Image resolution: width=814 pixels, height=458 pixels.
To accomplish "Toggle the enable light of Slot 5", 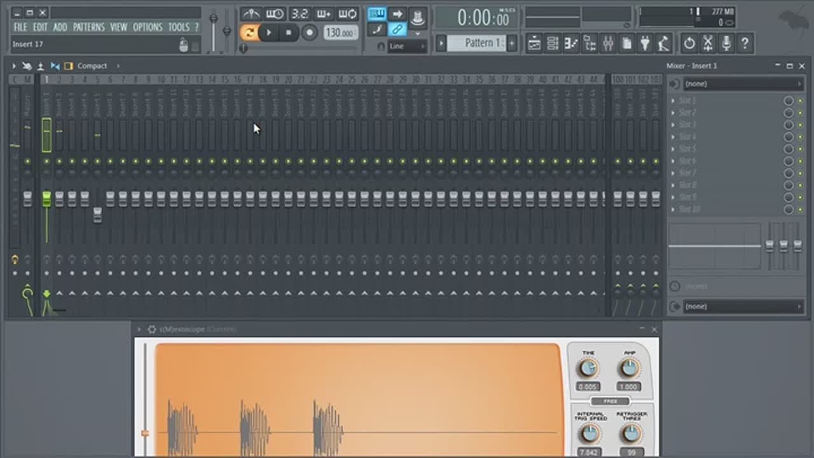I will coord(800,149).
